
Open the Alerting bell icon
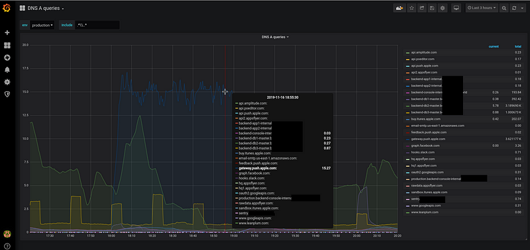[7, 70]
